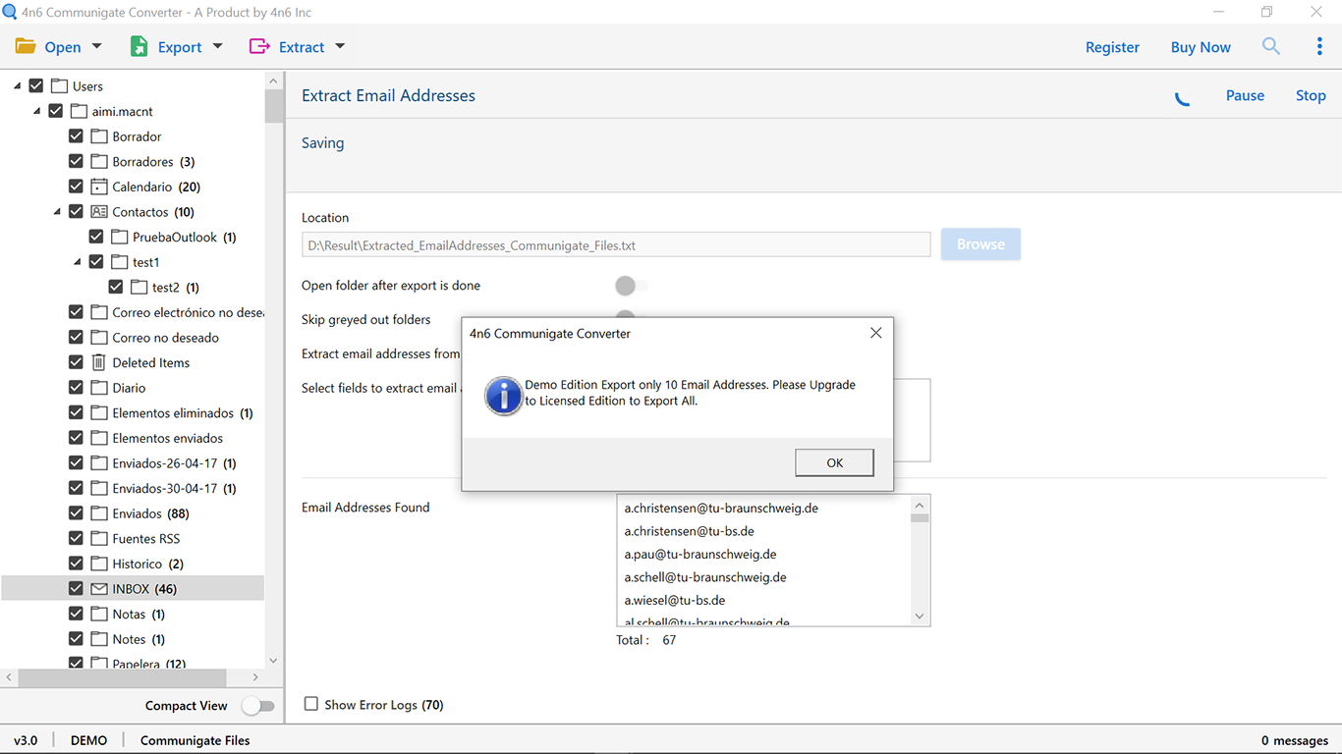Click the search magnifier icon in toolbar

click(1271, 46)
